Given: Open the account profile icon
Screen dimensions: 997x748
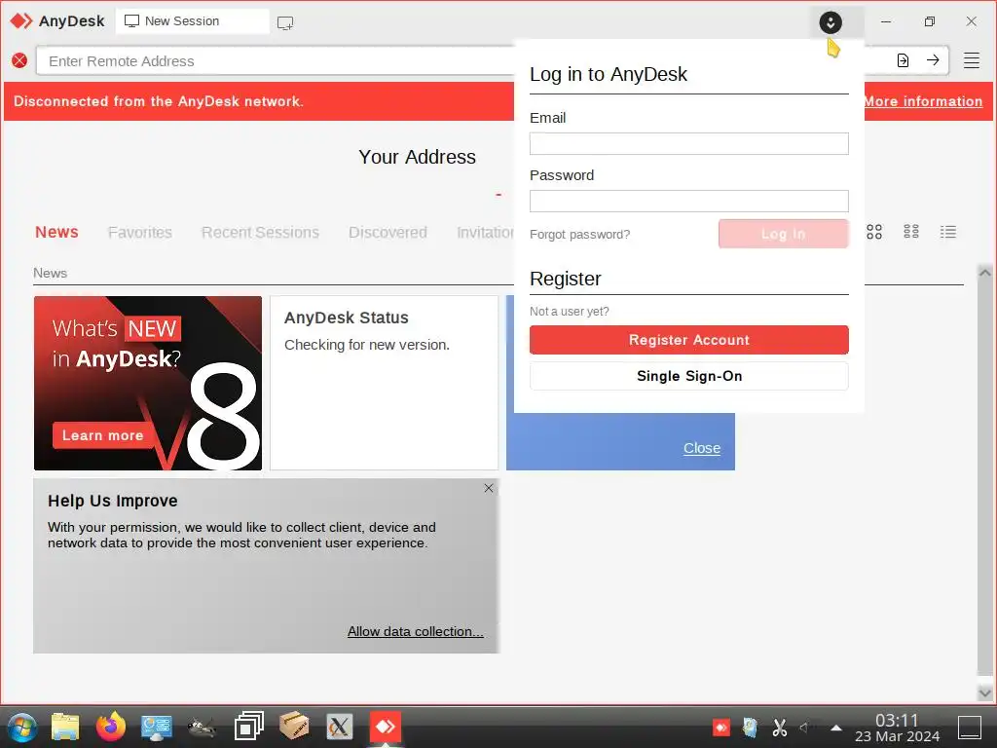Looking at the screenshot, I should [x=831, y=23].
